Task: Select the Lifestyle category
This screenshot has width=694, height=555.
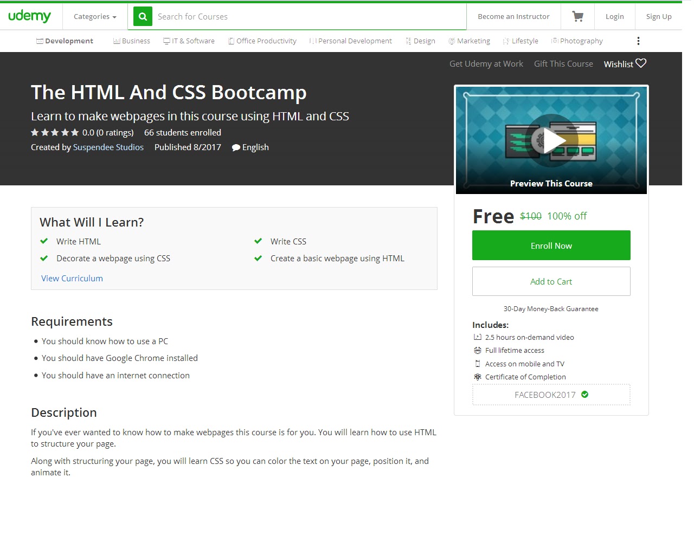Action: point(520,41)
